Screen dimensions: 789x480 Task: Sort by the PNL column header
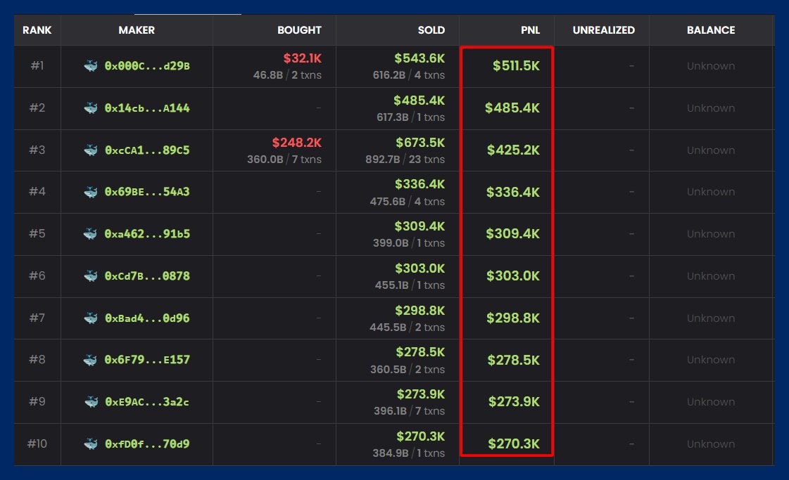tap(531, 30)
